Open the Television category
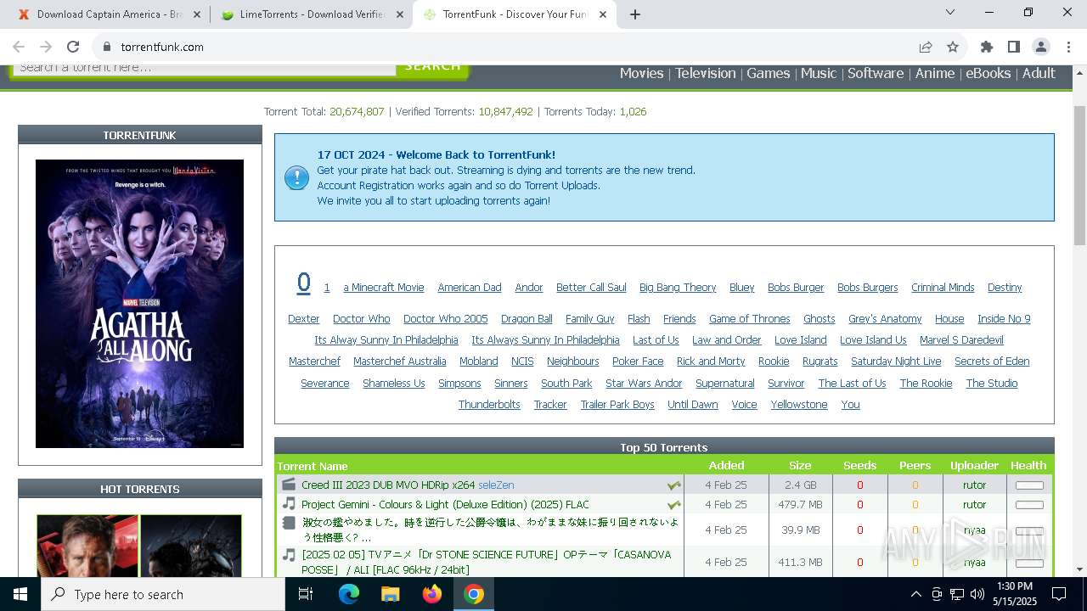 [705, 73]
